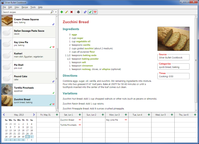Open the Help menu
Image resolution: width=199 pixels, height=144 pixels.
coord(40,7)
